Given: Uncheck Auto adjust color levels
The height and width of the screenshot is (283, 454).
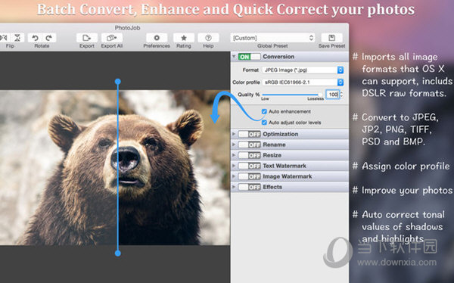Looking at the screenshot, I should coord(264,123).
